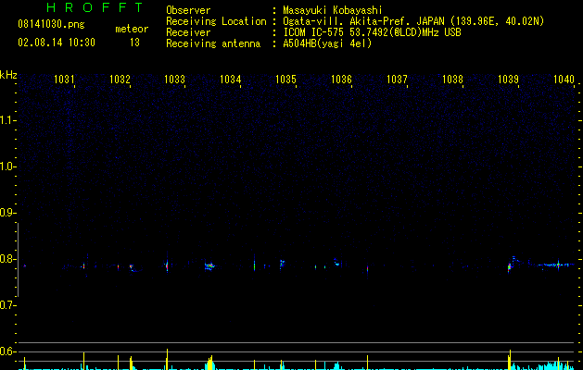Image resolution: width=583 pixels, height=370 pixels.
Task: Click the 0.7 kHz frequency label
Action: 7,305
